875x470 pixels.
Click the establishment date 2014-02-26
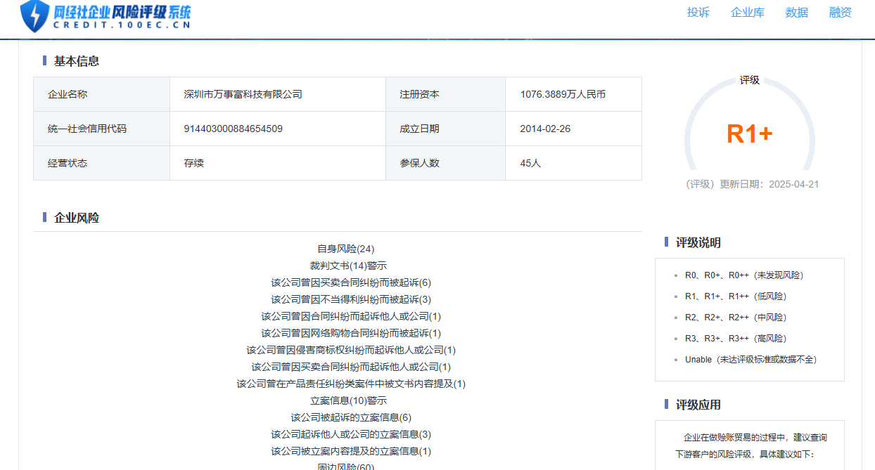(x=545, y=129)
